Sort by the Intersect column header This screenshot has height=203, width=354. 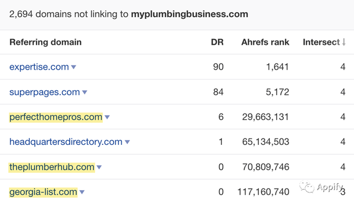[x=321, y=42]
